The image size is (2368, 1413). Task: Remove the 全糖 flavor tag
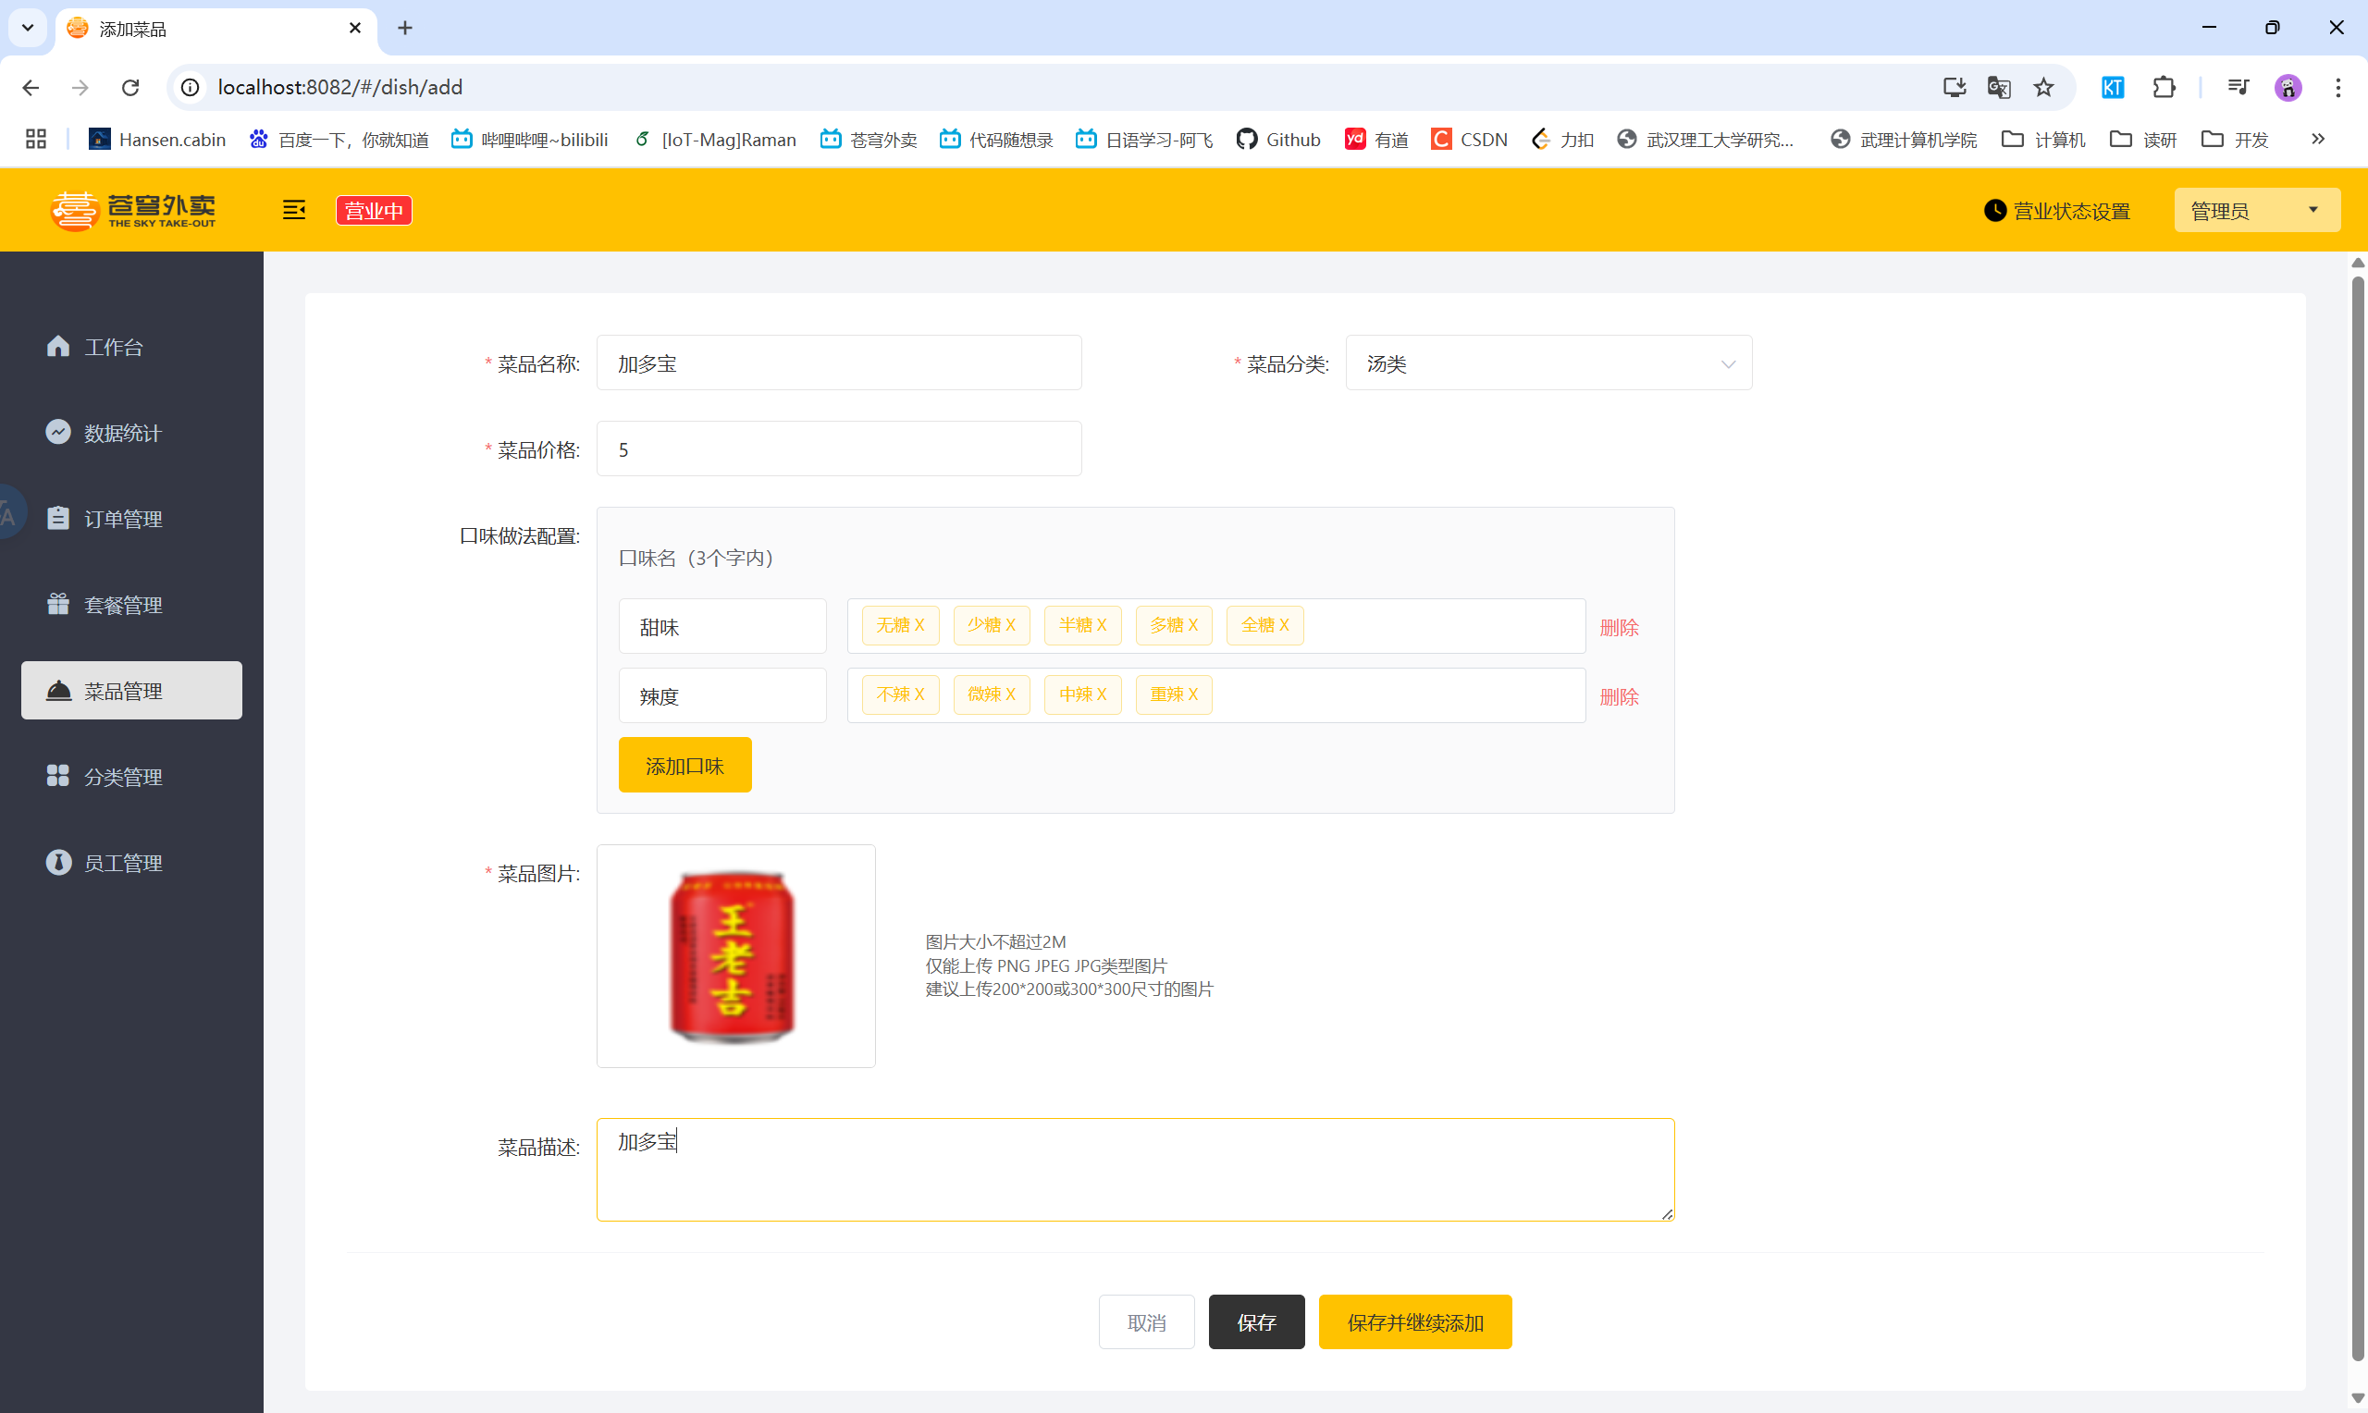(x=1285, y=625)
